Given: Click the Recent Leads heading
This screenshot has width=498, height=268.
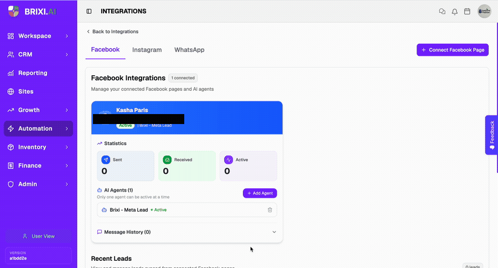Looking at the screenshot, I should [111, 259].
